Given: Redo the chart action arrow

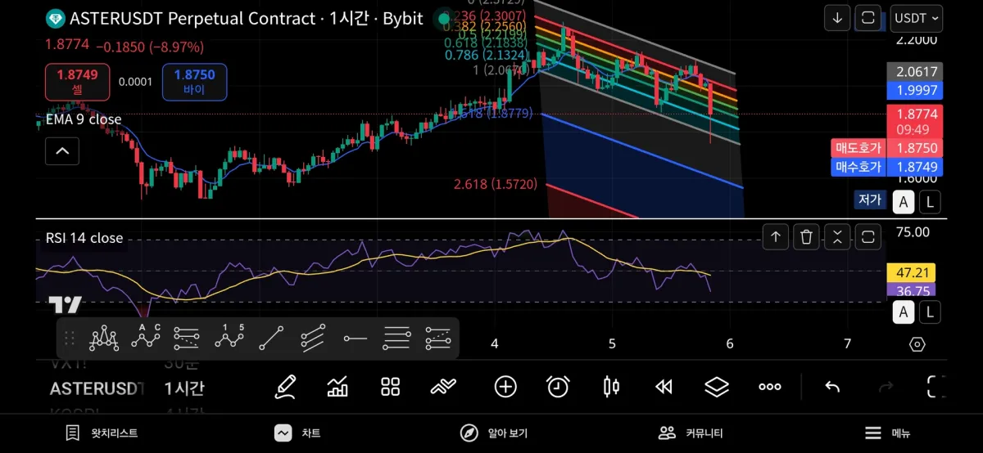Looking at the screenshot, I should 886,387.
